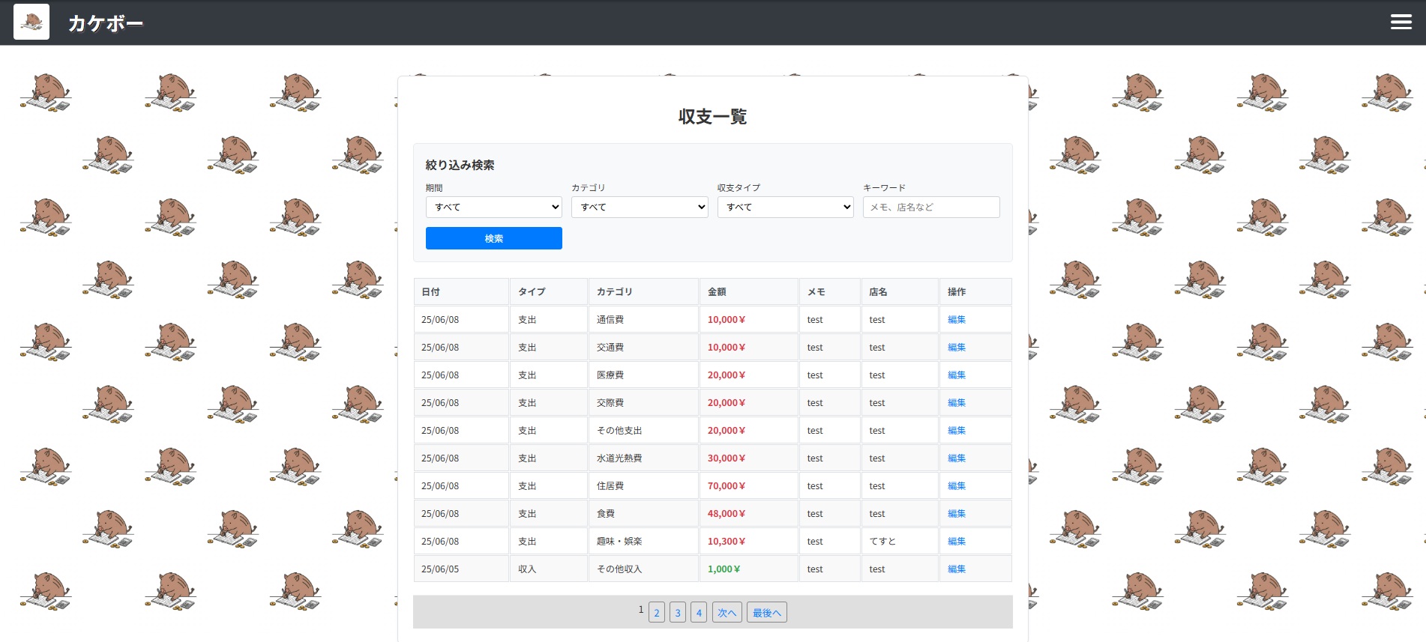Open the hamburger menu icon
The width and height of the screenshot is (1426, 642).
[1401, 22]
